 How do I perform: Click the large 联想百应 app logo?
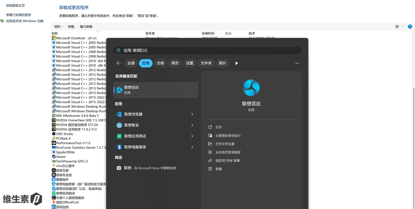point(251,88)
